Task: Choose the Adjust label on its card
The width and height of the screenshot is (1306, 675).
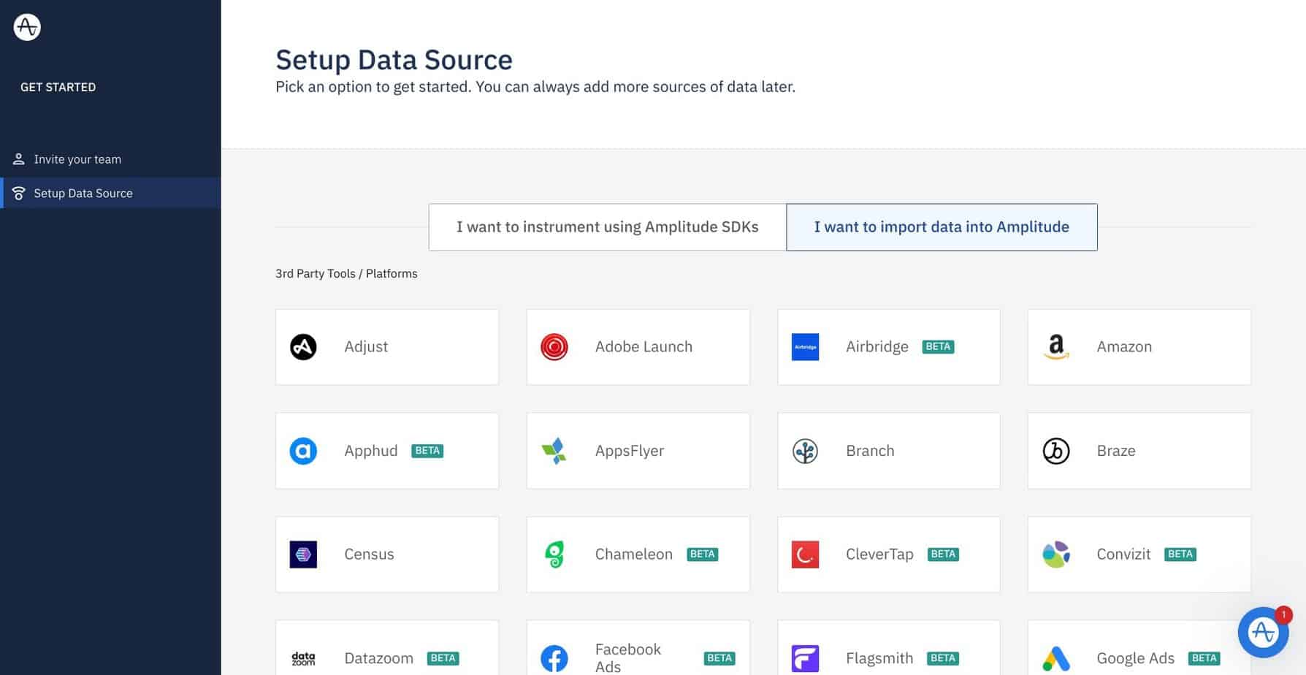Action: (366, 347)
